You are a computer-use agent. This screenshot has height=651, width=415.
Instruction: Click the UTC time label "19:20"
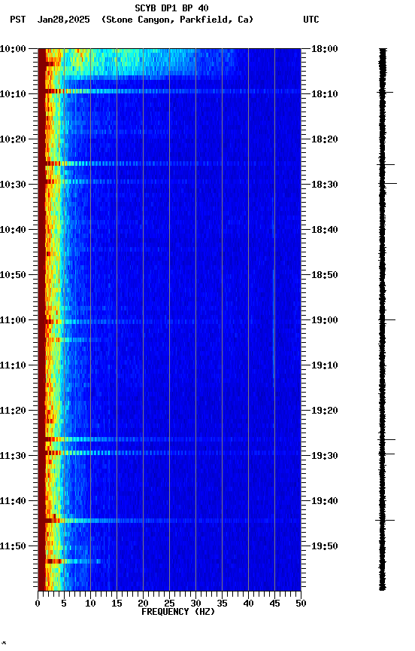(x=325, y=411)
